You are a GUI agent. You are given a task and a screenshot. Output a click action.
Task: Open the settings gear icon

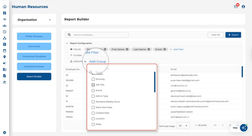[x=5, y=133]
